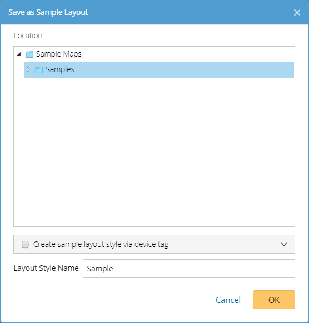Viewport: 309px width, 323px height.
Task: Close the Save as Sample Layout dialog
Action: [297, 13]
